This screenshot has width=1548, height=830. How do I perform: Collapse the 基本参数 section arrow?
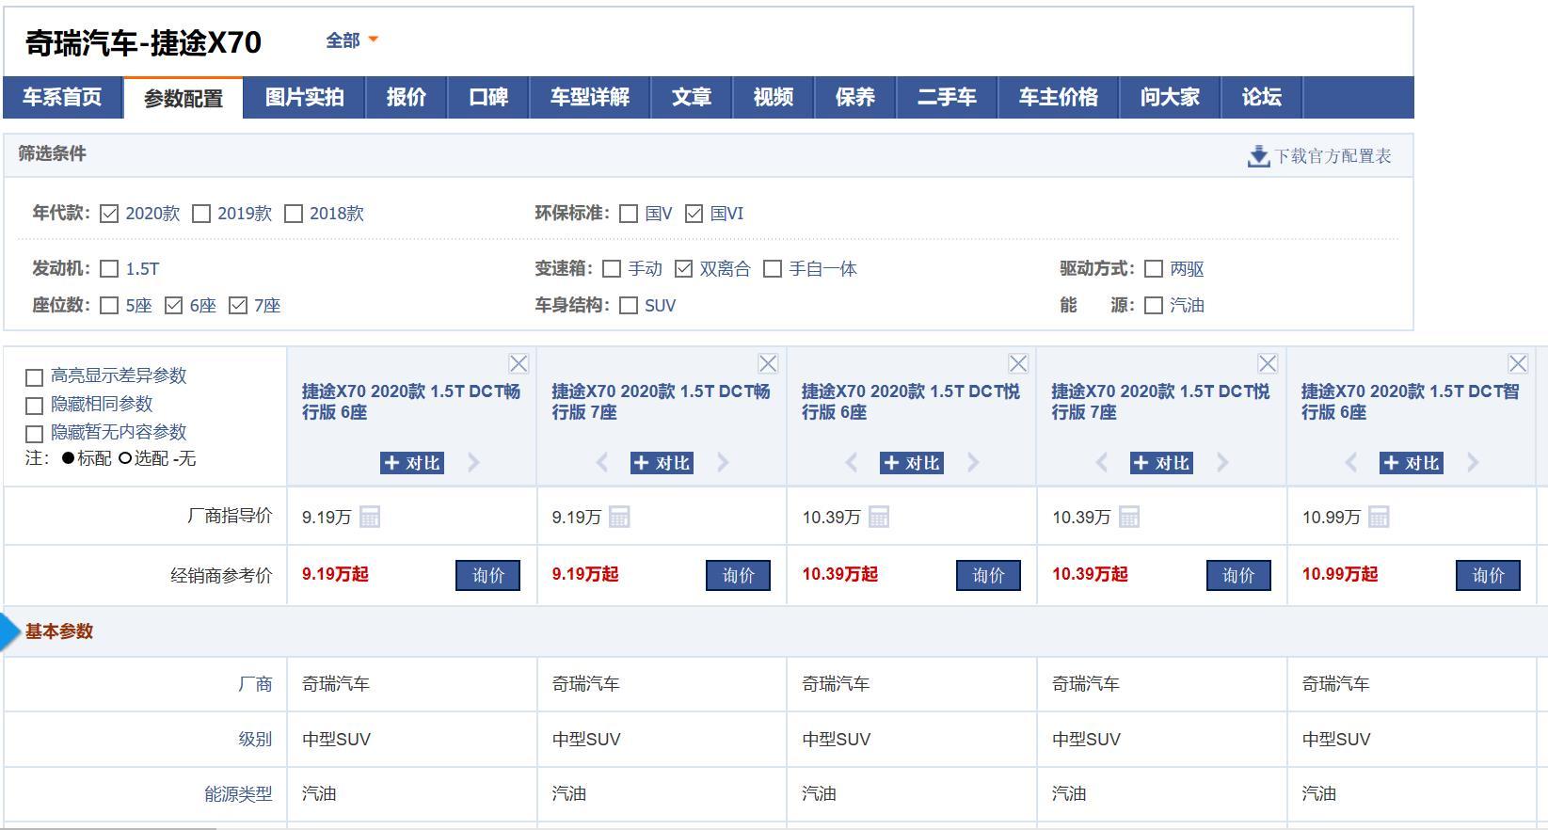11,632
